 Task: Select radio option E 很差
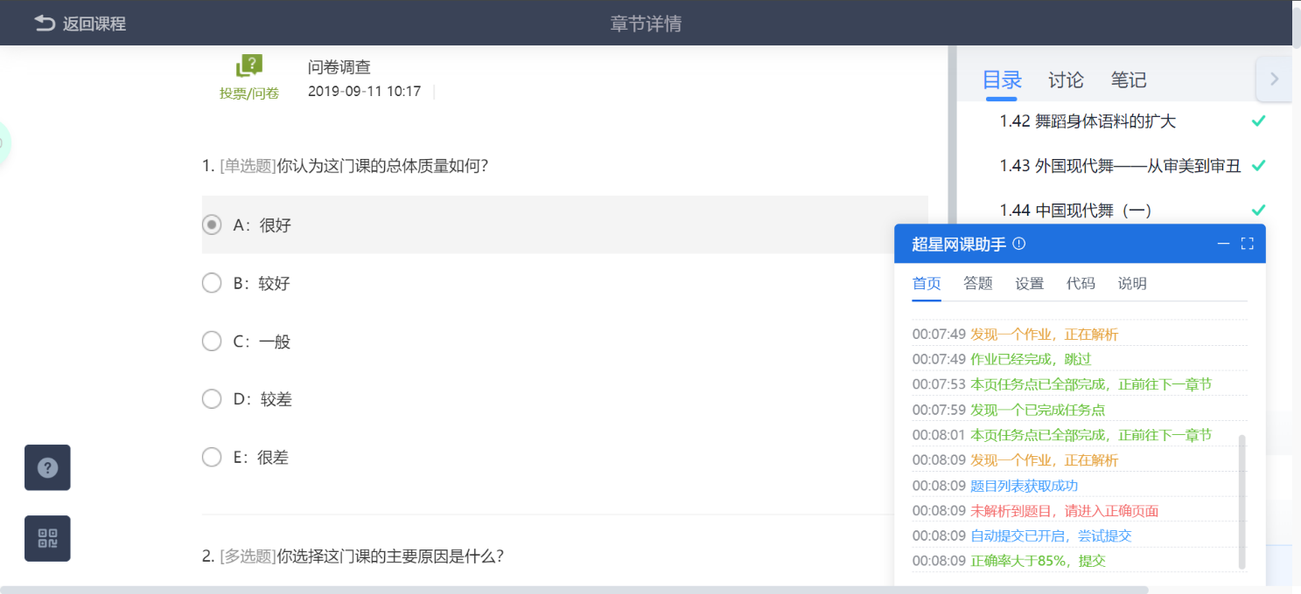click(211, 457)
